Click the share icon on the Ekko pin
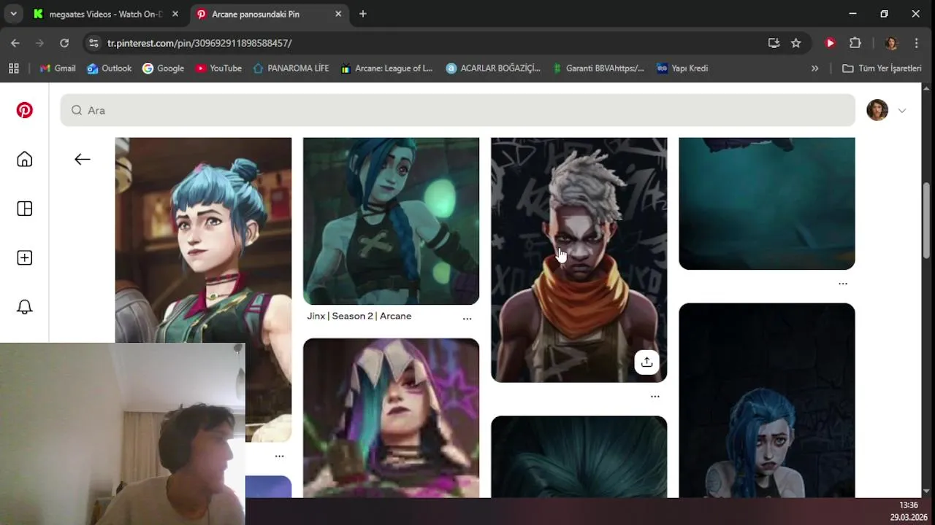 [x=646, y=362]
